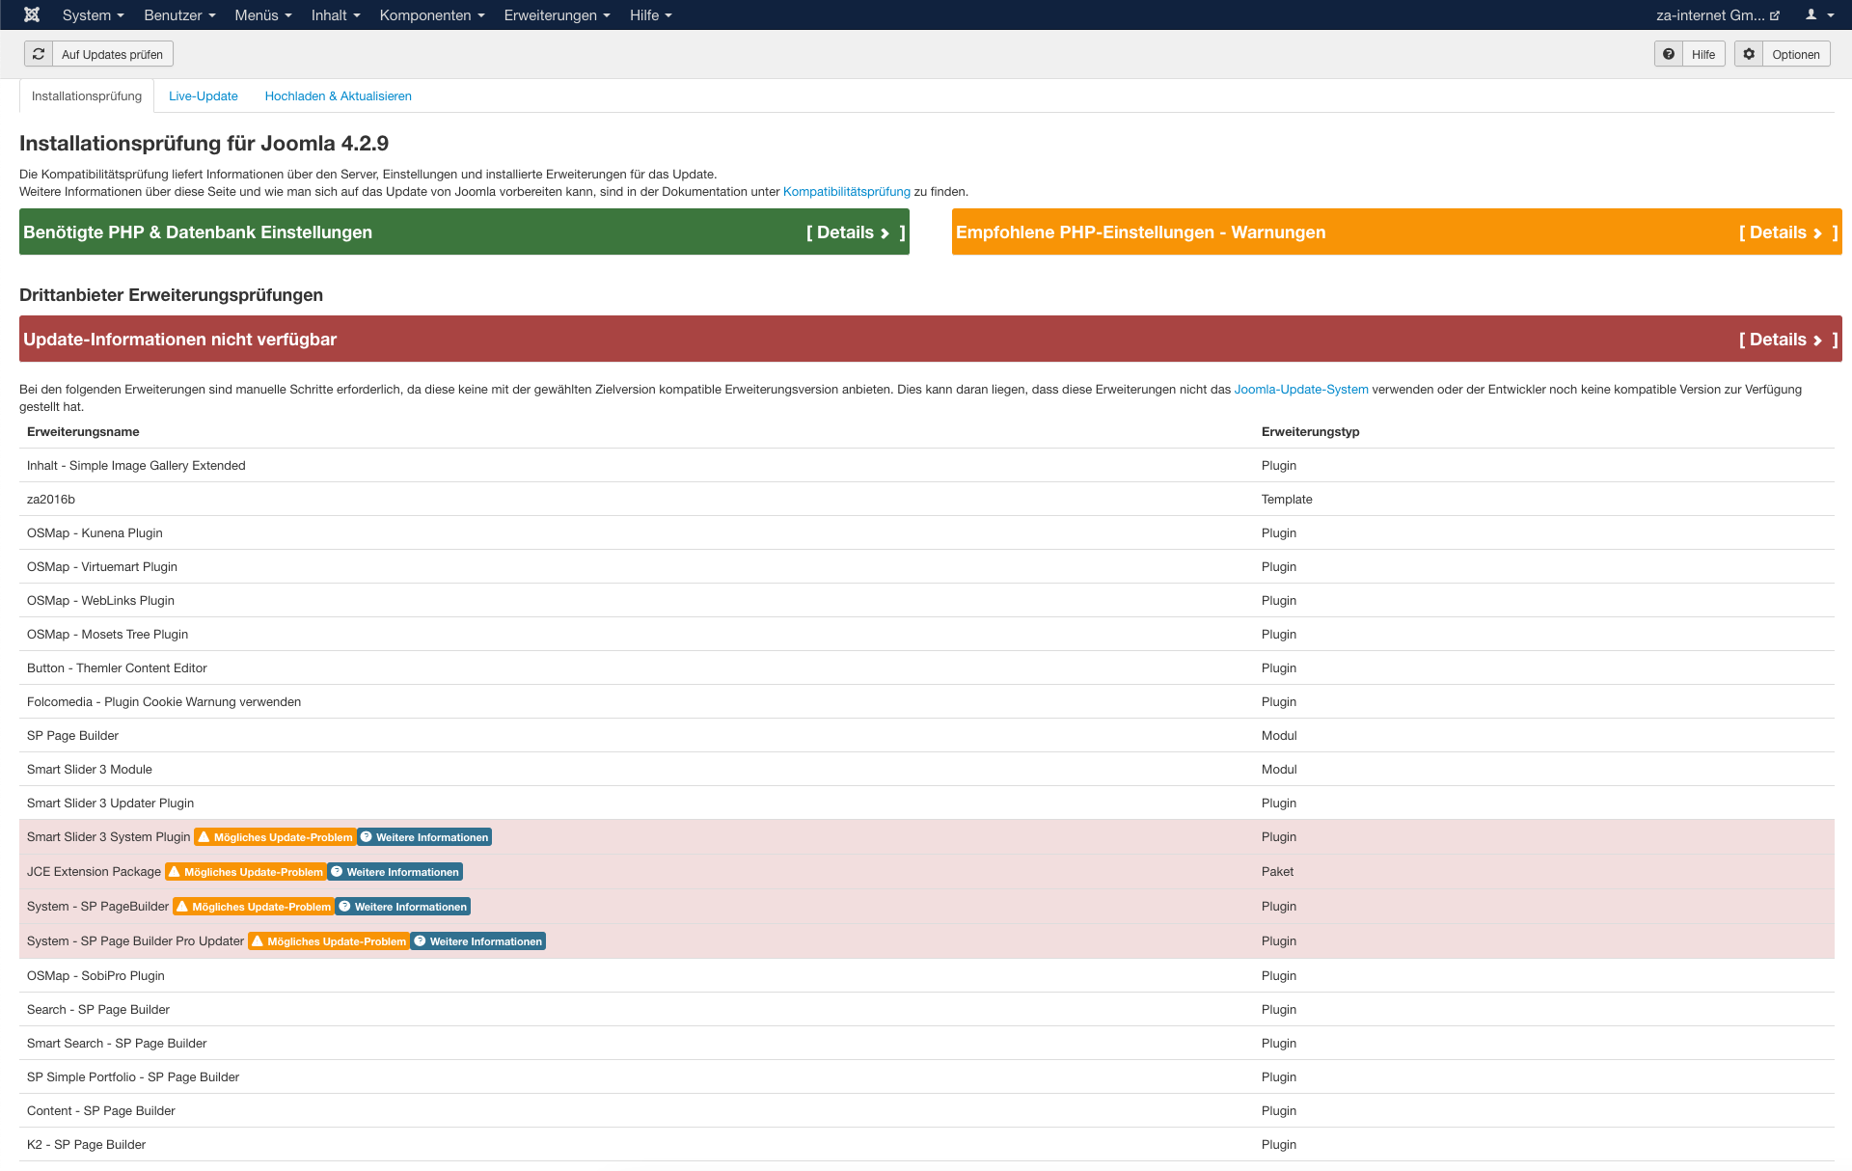Select Button - Themler Content Editor row
This screenshot has width=1852, height=1171.
[x=927, y=667]
